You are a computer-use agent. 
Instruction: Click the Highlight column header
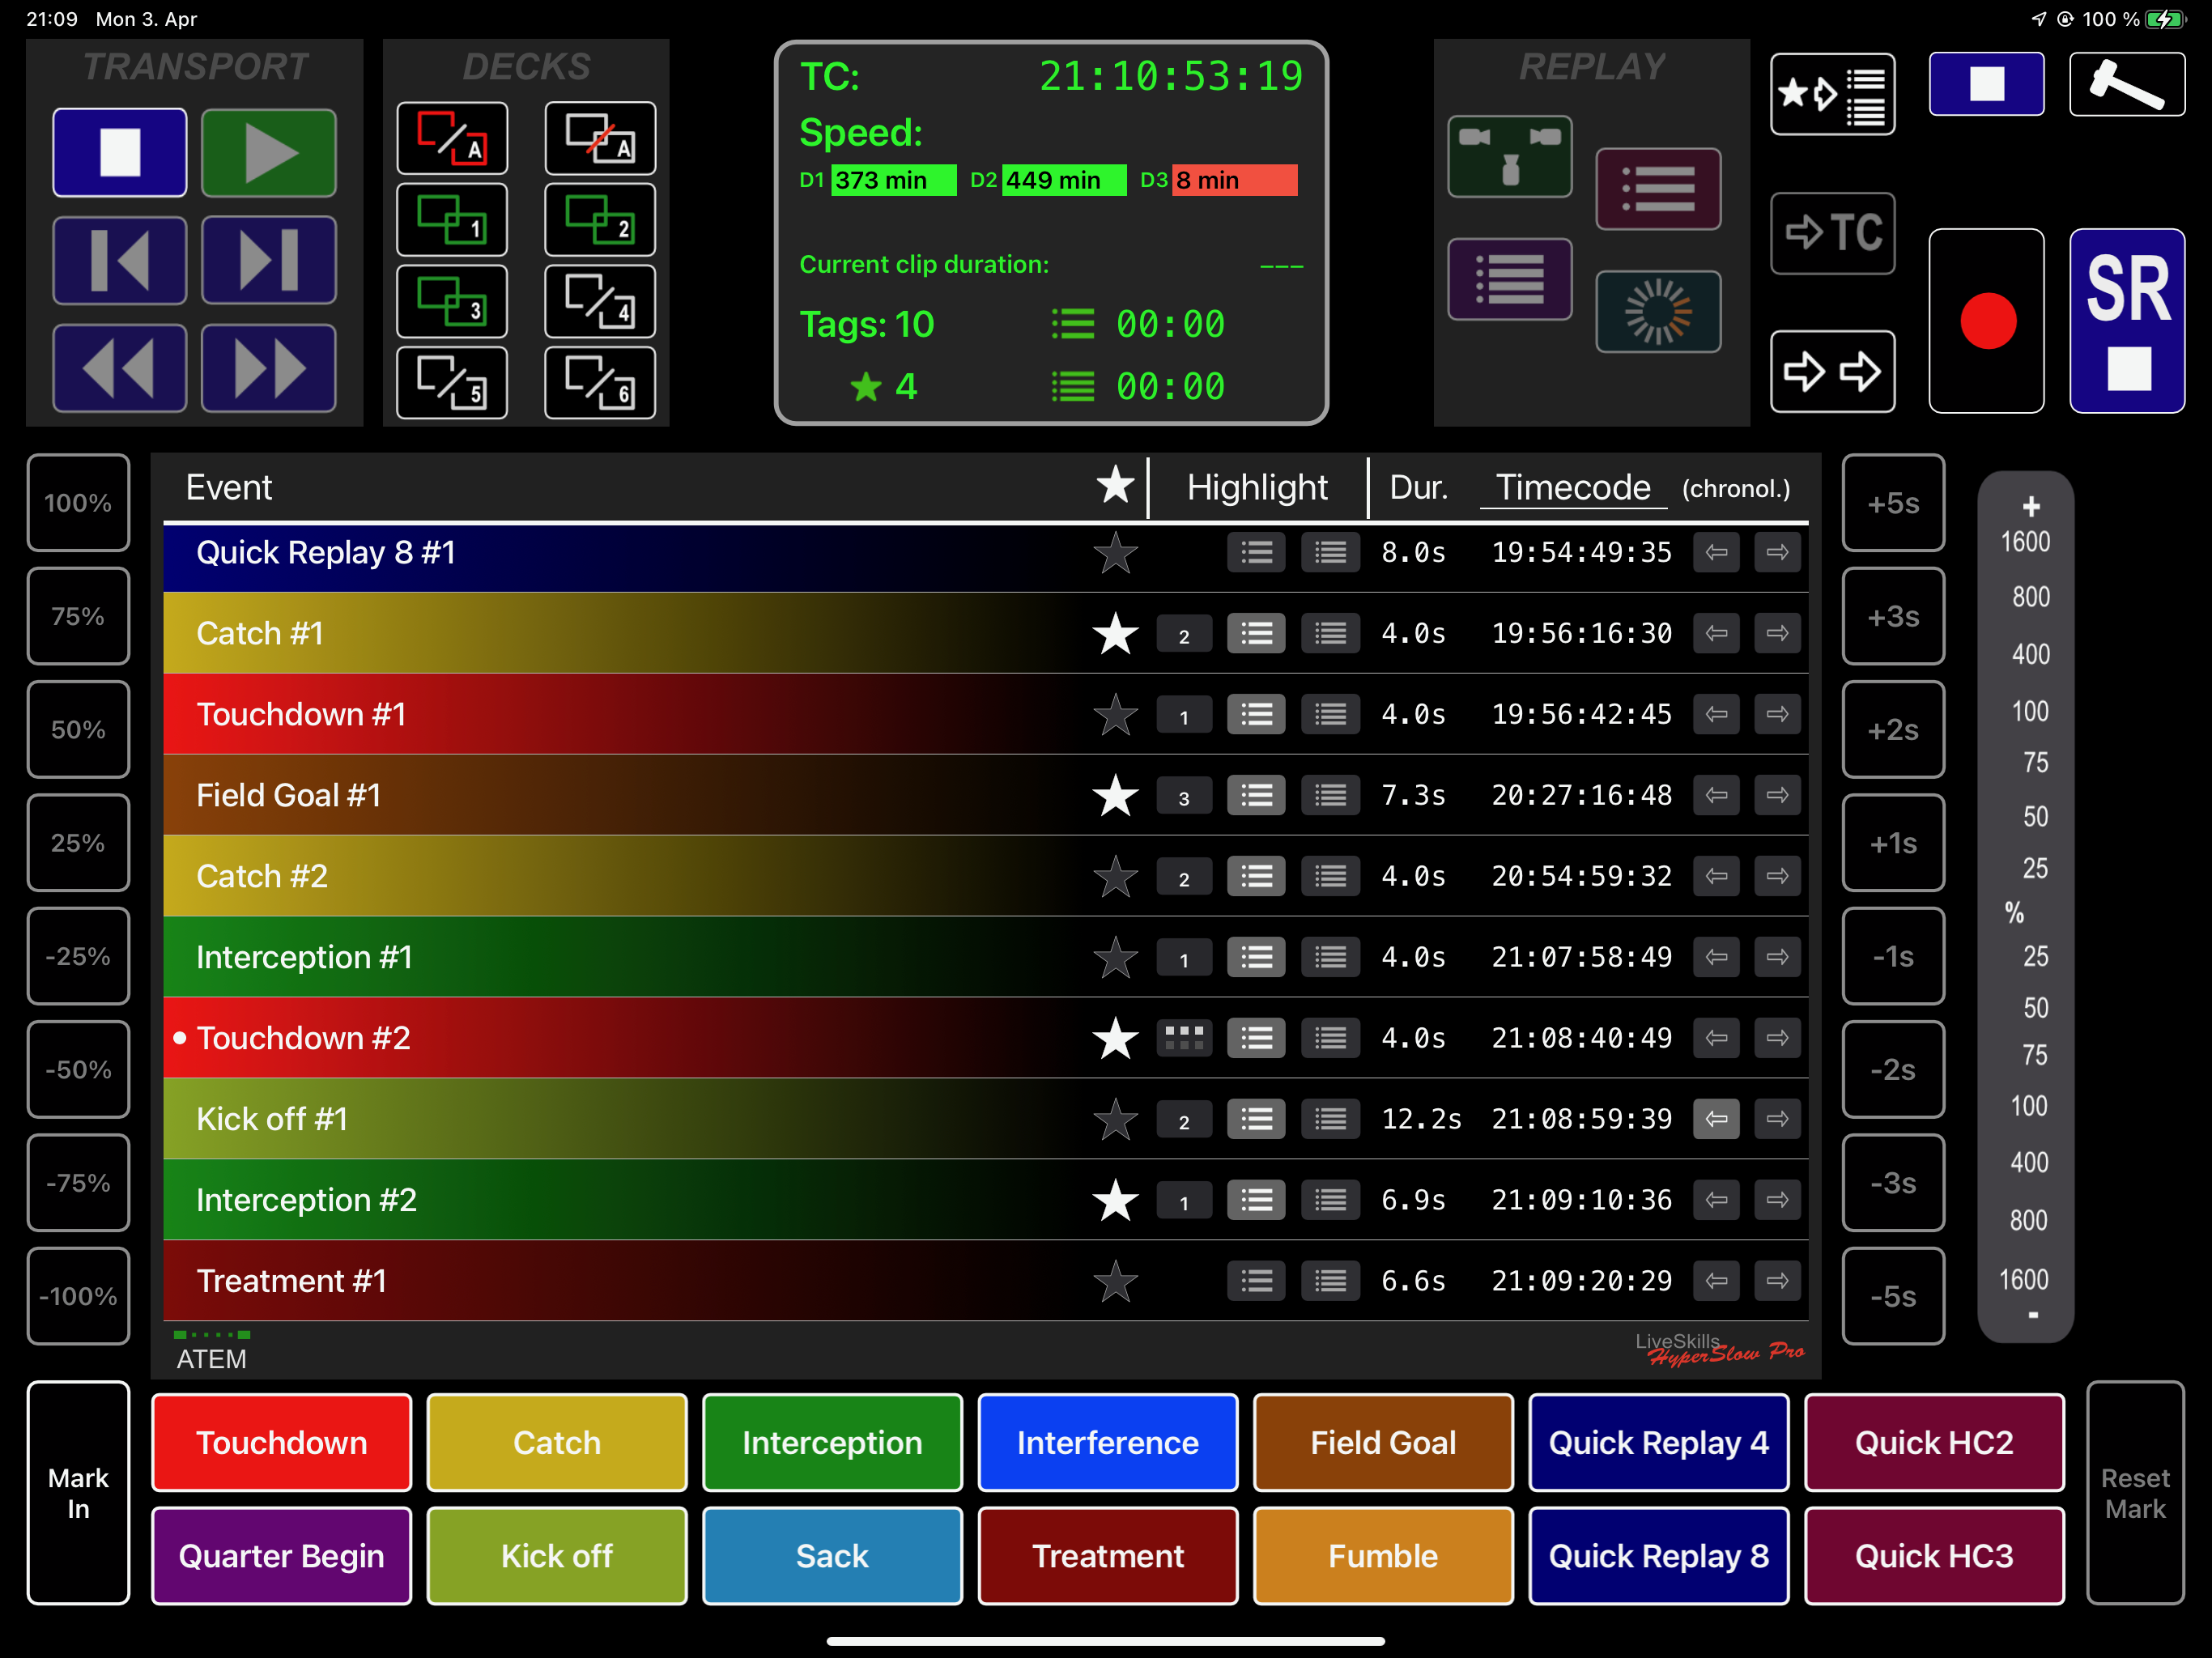(1257, 488)
